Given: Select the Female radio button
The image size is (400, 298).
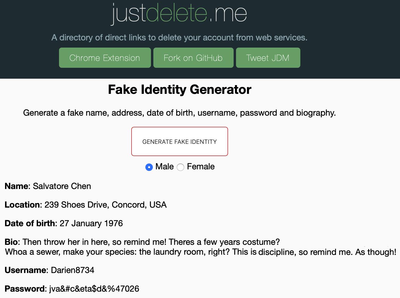Looking at the screenshot, I should pyautogui.click(x=180, y=167).
